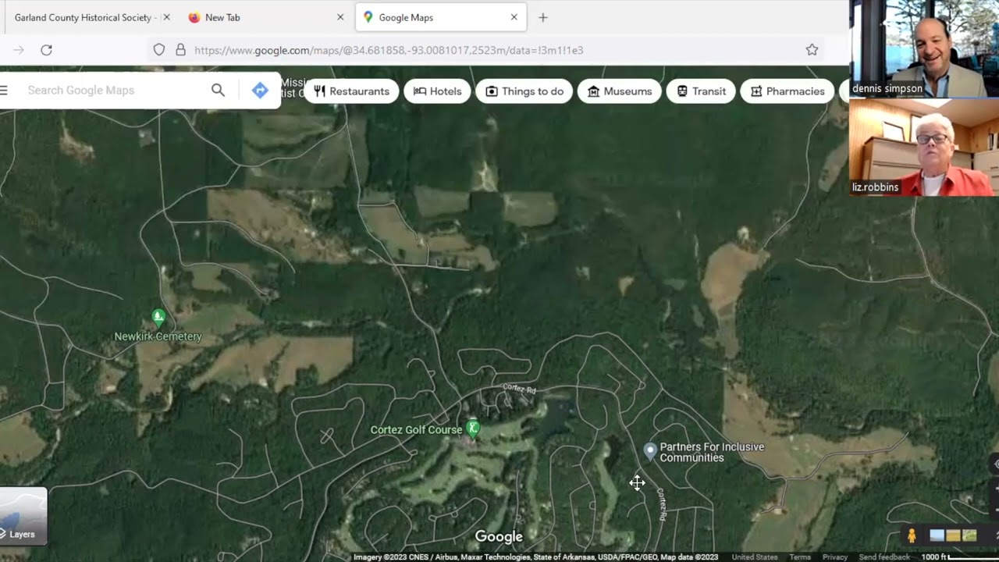
Task: Zoom in with the plus map control
Action: point(995,489)
